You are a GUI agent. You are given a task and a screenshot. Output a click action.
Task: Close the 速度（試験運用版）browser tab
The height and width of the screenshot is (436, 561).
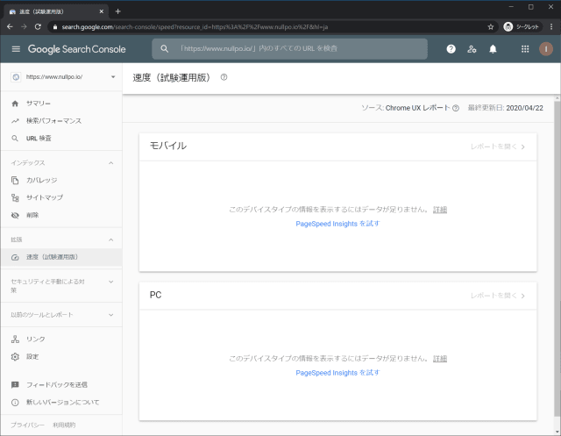(x=102, y=11)
